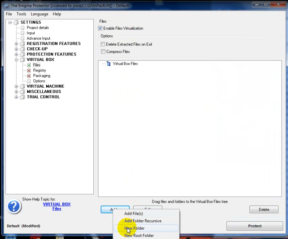This screenshot has height=239, width=288.
Task: Click the VIRTUAL BOX folder icon
Action: coord(23,60)
